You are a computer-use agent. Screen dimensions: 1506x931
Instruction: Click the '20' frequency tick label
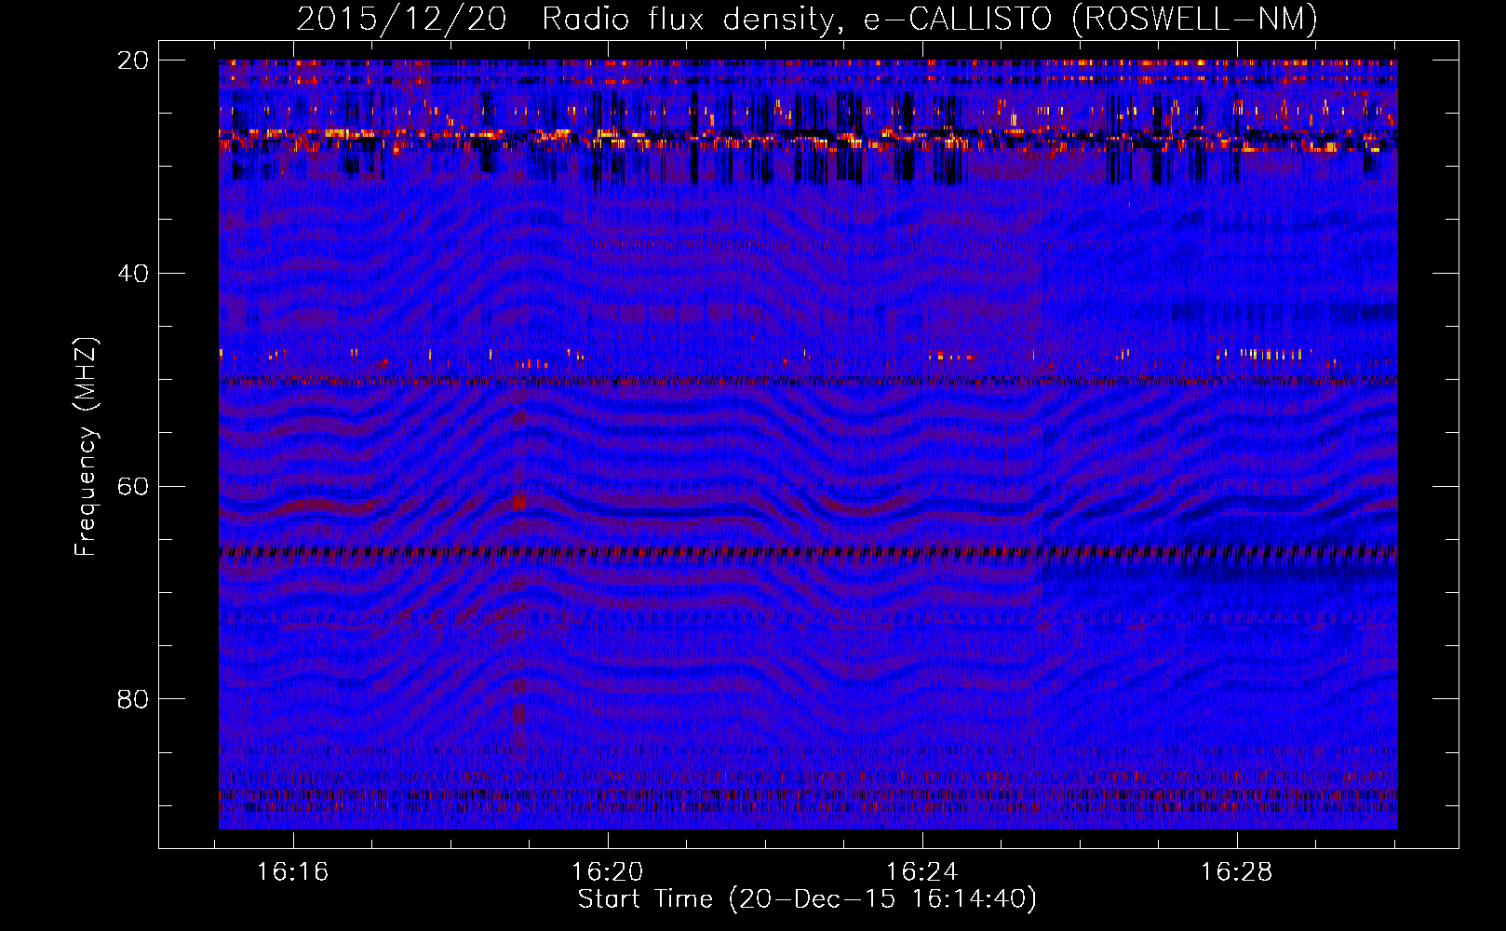pyautogui.click(x=132, y=61)
